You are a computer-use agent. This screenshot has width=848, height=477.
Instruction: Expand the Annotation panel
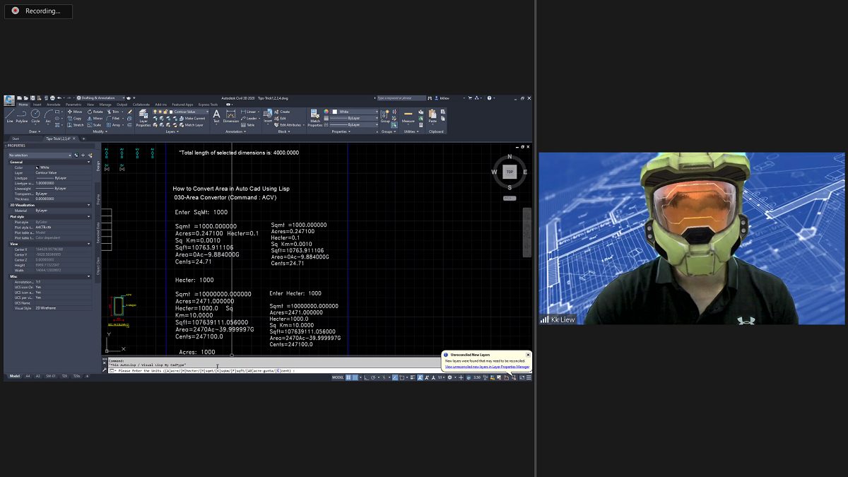[x=235, y=131]
